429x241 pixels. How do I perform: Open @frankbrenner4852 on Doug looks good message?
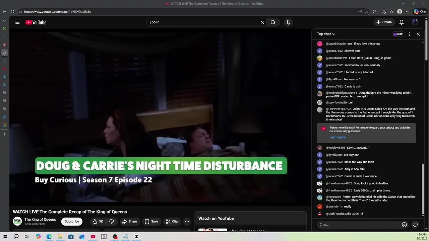coord(339,183)
